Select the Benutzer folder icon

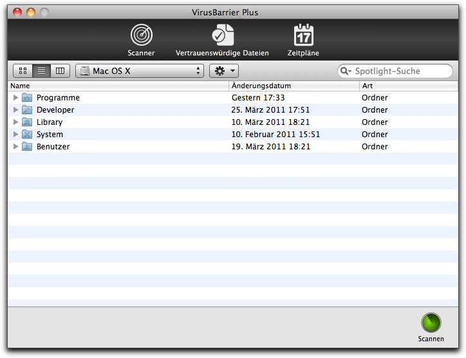point(27,146)
